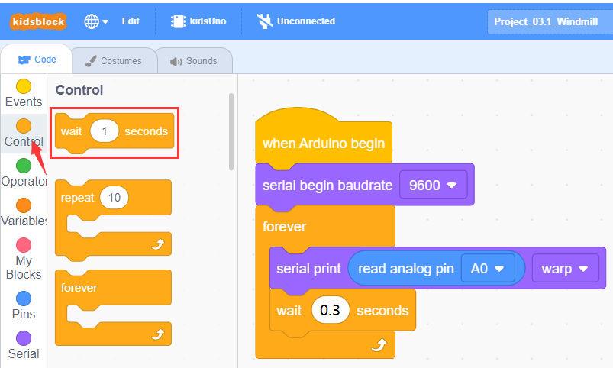Viewport: 613px width, 368px height.
Task: Click the kidsblock logo
Action: coord(38,21)
